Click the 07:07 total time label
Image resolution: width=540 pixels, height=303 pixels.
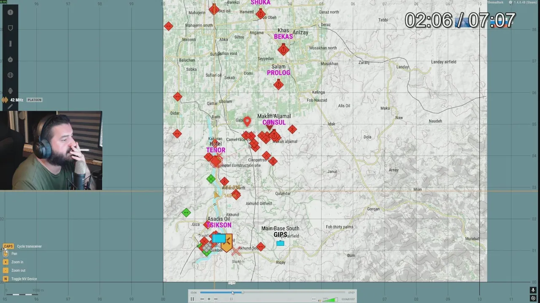coord(351,292)
